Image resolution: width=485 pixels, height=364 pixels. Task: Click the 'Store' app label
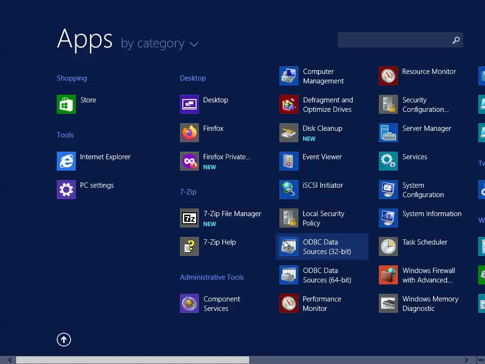click(x=88, y=100)
